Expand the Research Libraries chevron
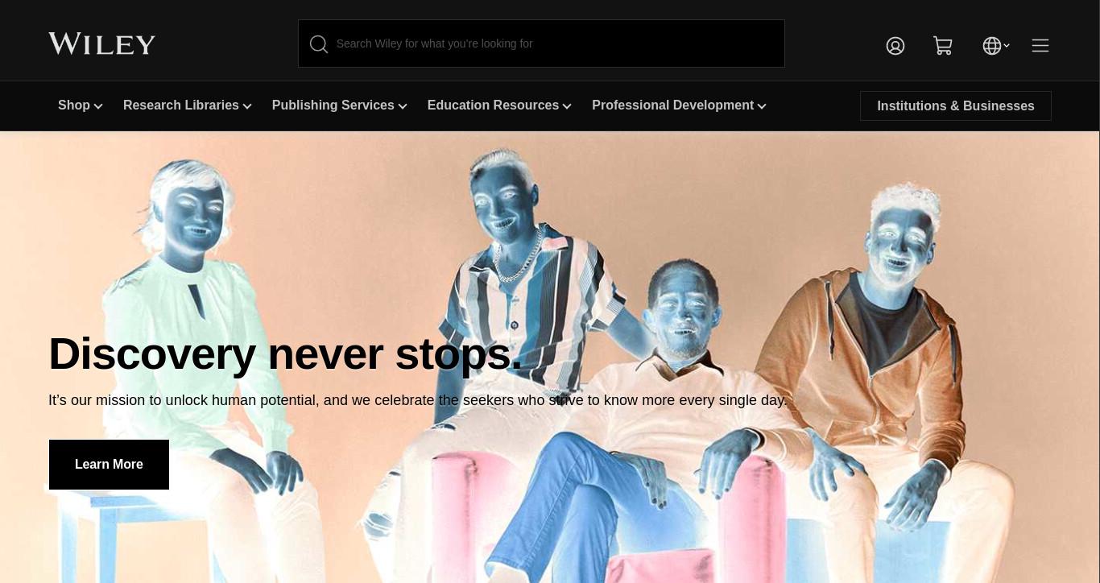The width and height of the screenshot is (1100, 583). coord(247,106)
